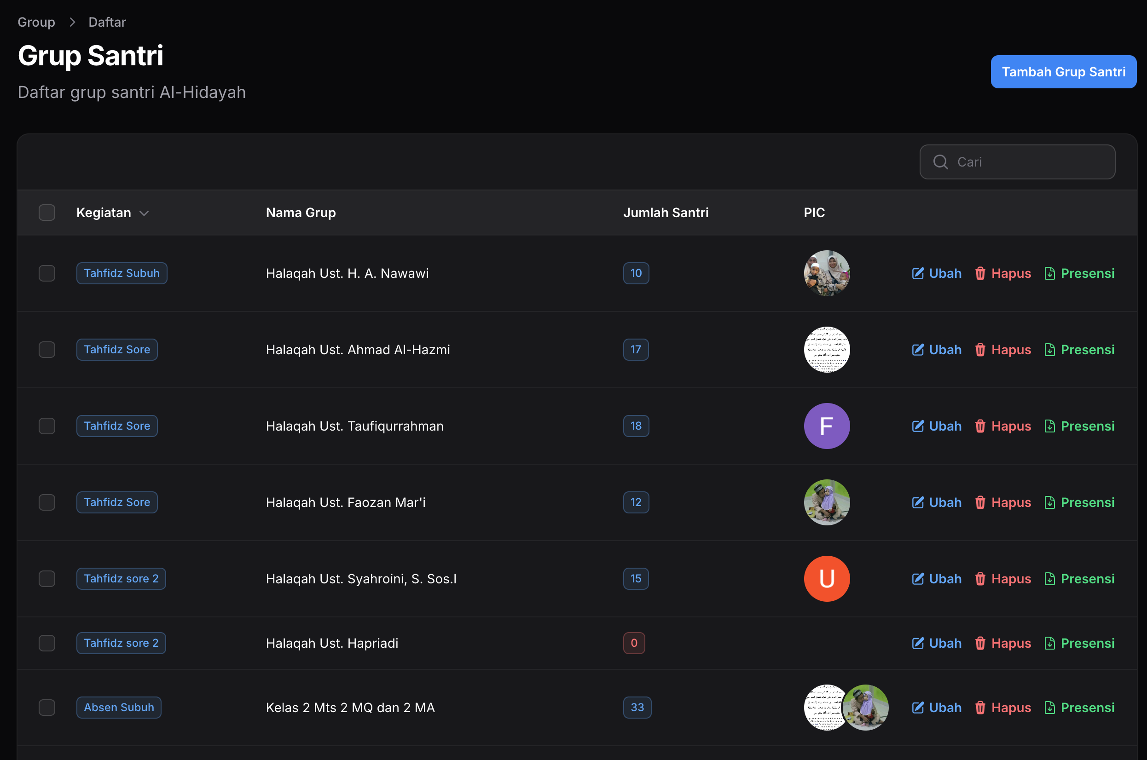Tick the checkbox for Halaqah Ust. Syahroini
The image size is (1147, 760).
tap(47, 579)
